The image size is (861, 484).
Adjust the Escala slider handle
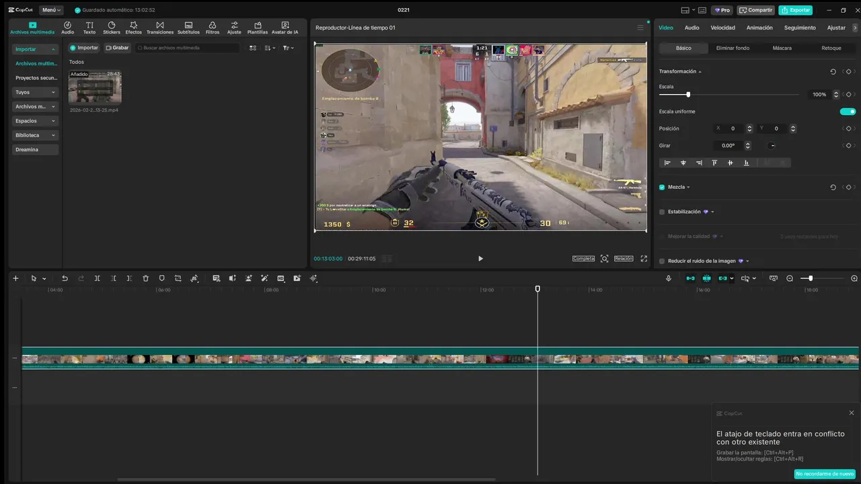(x=688, y=95)
